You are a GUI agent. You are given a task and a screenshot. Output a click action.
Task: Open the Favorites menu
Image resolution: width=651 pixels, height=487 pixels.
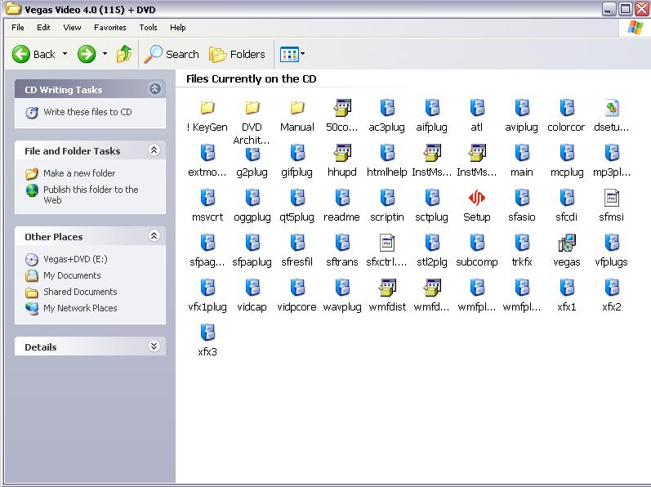(x=109, y=27)
